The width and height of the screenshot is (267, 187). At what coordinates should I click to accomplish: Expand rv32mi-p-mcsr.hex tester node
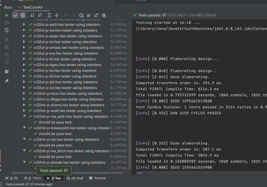click(24, 94)
